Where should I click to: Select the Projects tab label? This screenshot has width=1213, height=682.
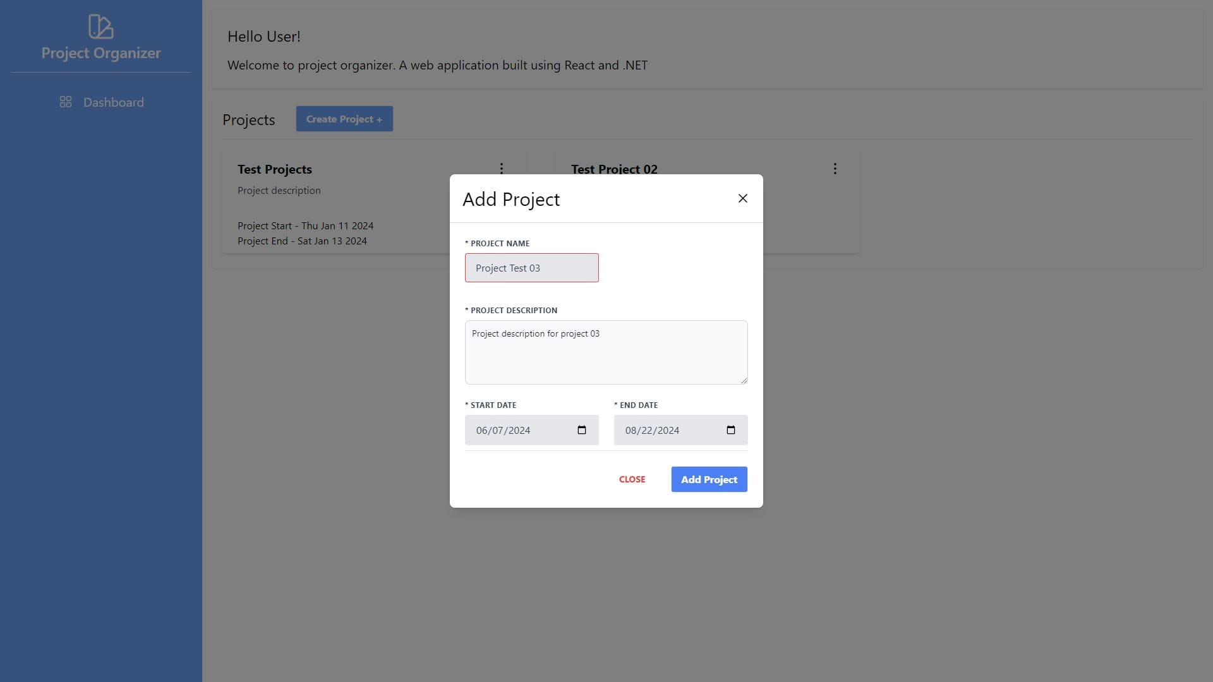(x=248, y=119)
